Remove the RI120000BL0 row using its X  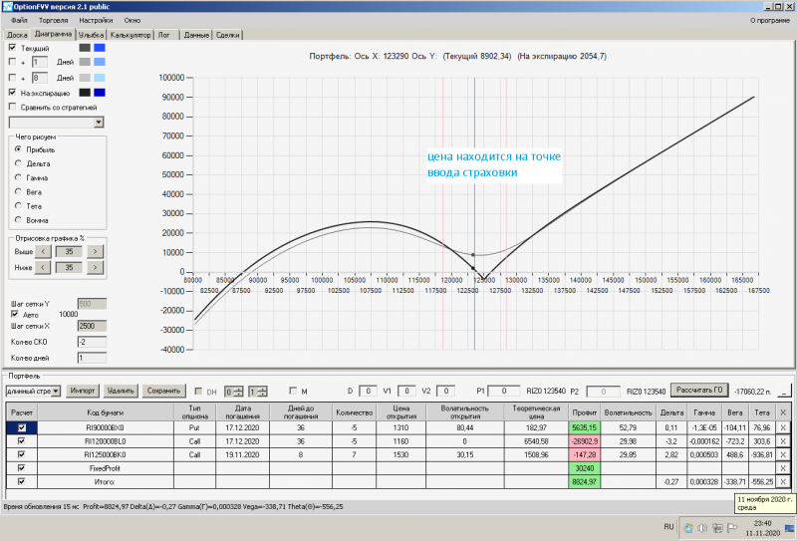click(x=783, y=441)
